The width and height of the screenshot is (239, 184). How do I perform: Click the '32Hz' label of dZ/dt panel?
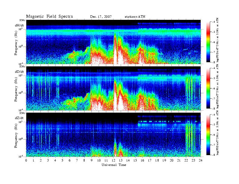(x=22, y=113)
